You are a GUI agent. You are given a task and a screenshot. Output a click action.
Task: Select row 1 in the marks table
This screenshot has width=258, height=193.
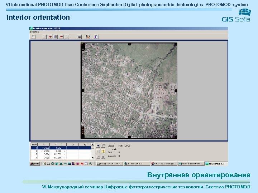point(61,148)
